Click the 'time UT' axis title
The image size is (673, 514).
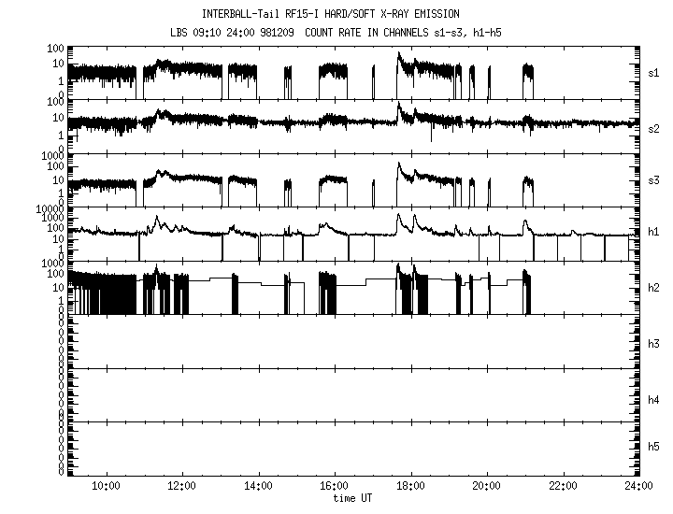[353, 498]
